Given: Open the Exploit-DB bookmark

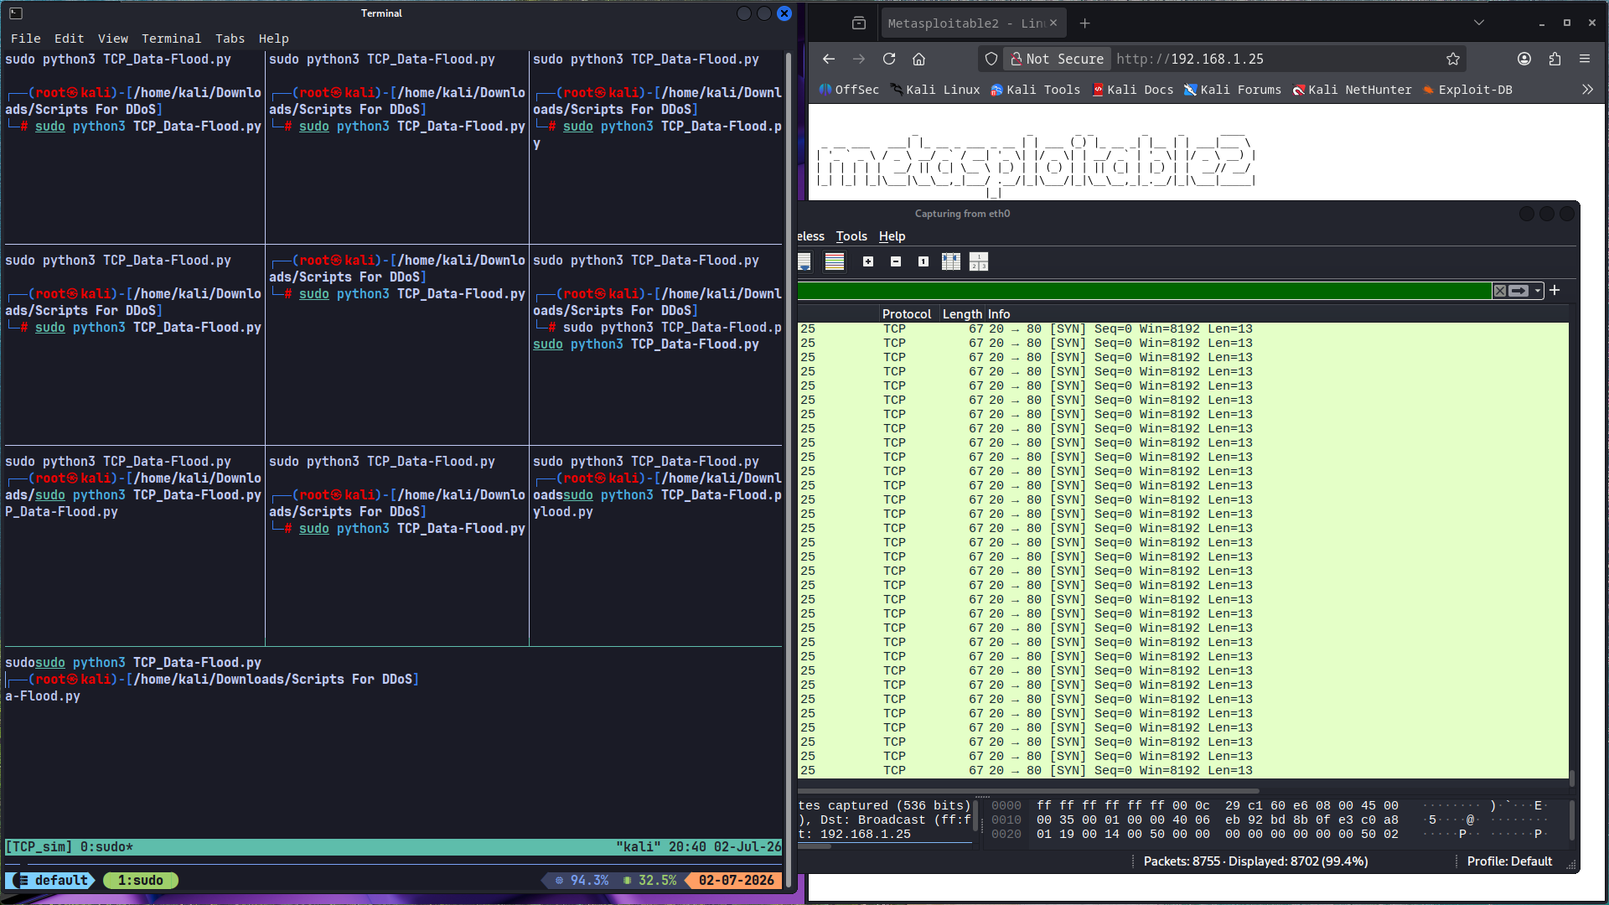Looking at the screenshot, I should (x=1467, y=90).
